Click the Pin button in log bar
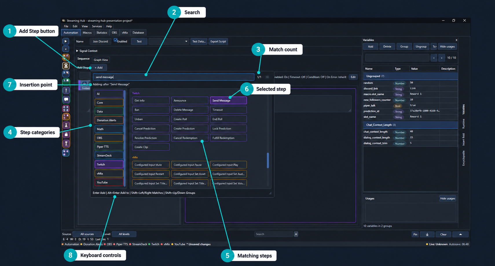The image size is (495, 266). (415, 234)
